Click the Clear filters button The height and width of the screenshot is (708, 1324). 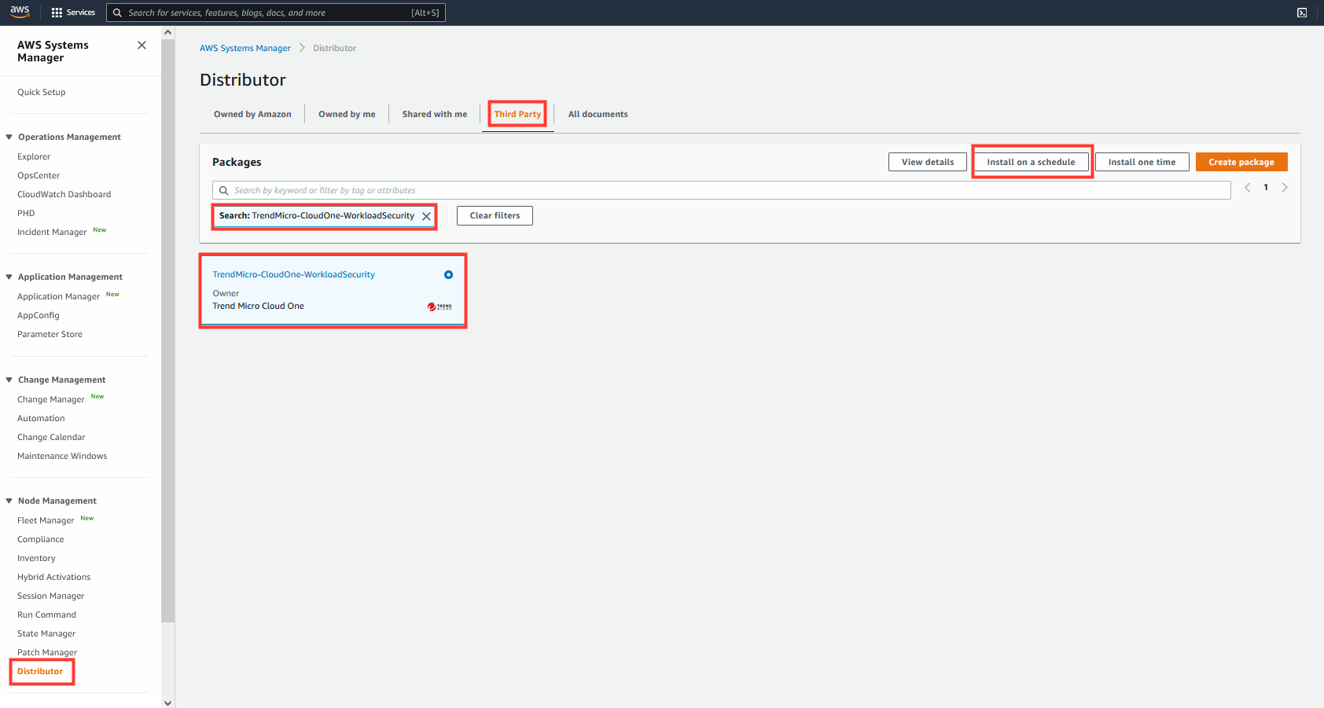click(495, 215)
